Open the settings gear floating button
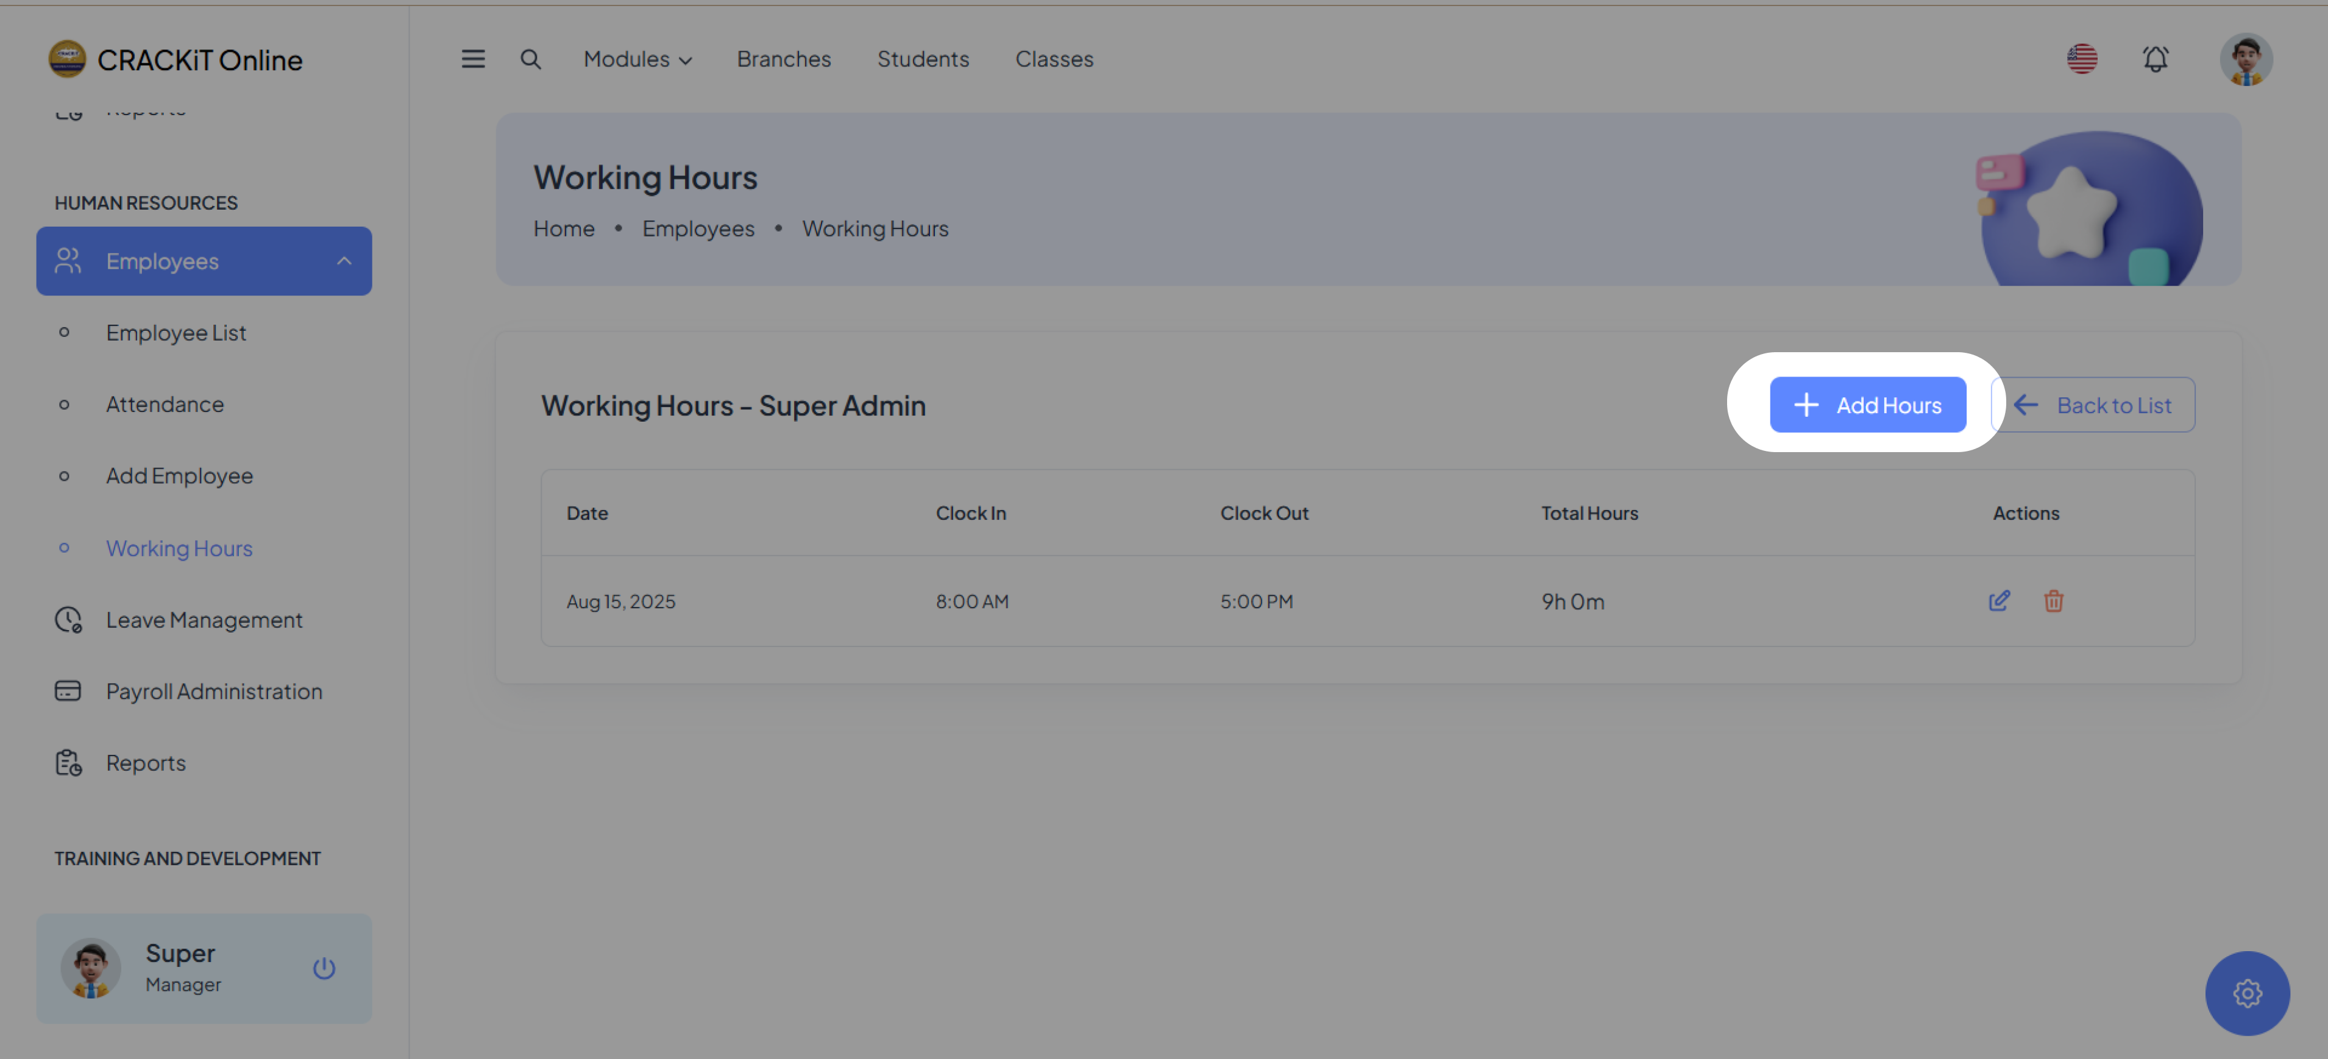The height and width of the screenshot is (1059, 2328). [x=2247, y=993]
